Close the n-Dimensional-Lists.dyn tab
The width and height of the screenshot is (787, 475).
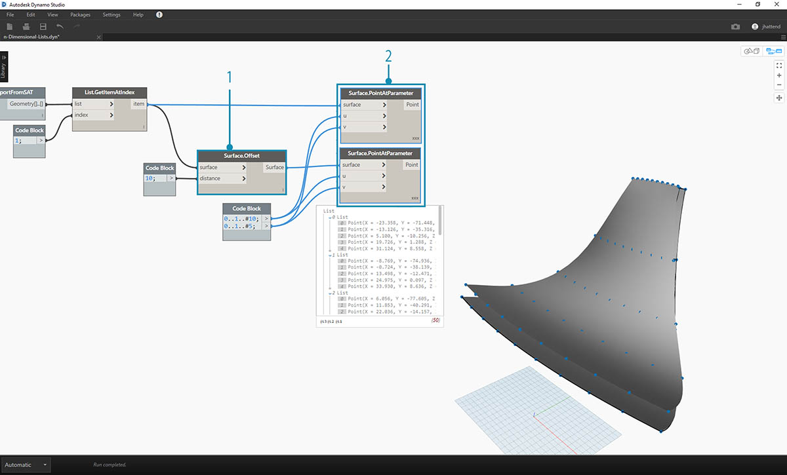(x=99, y=37)
